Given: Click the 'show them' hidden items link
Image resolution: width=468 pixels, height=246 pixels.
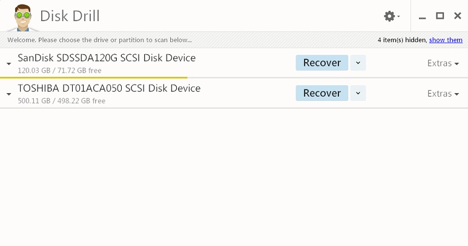Looking at the screenshot, I should [446, 40].
